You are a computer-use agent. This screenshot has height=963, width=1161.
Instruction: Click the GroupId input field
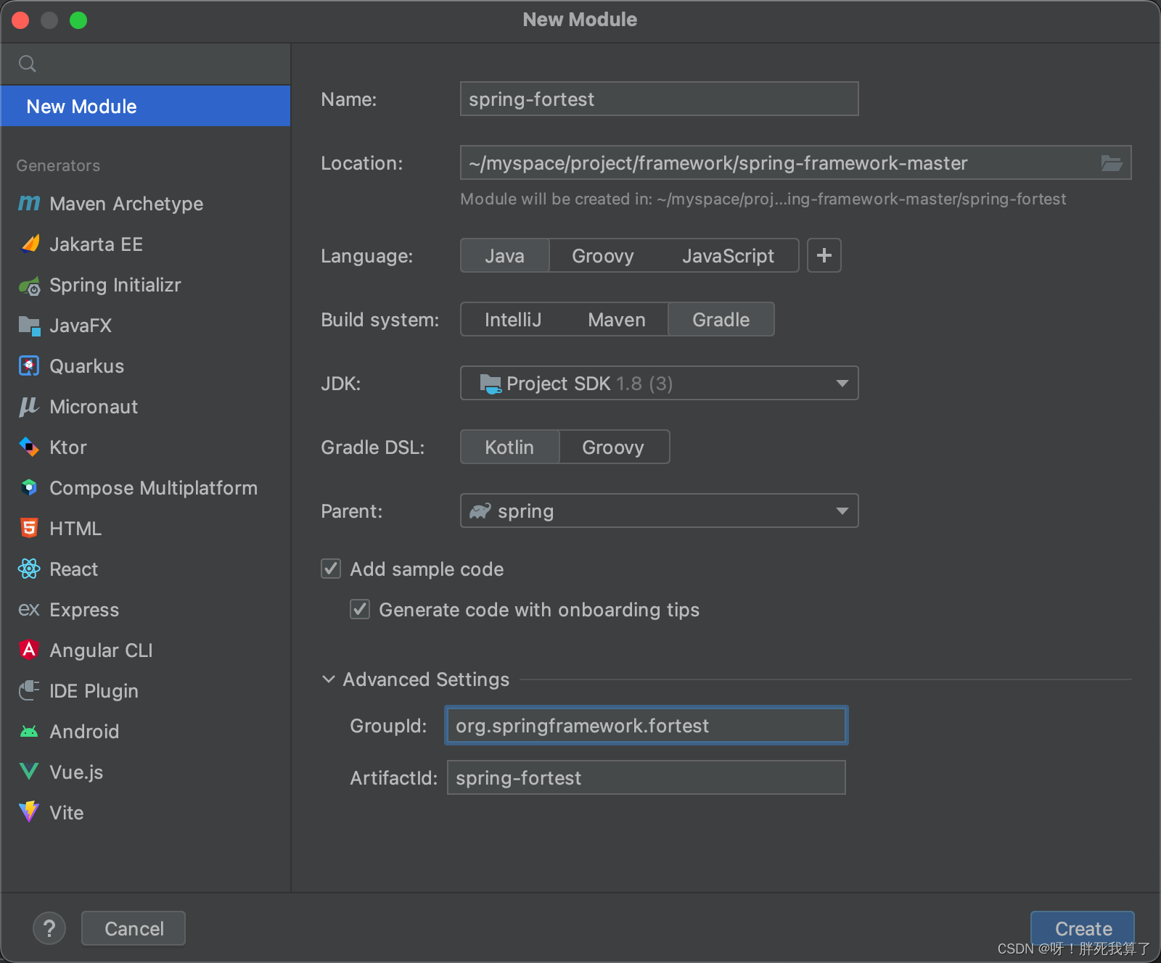(x=647, y=725)
